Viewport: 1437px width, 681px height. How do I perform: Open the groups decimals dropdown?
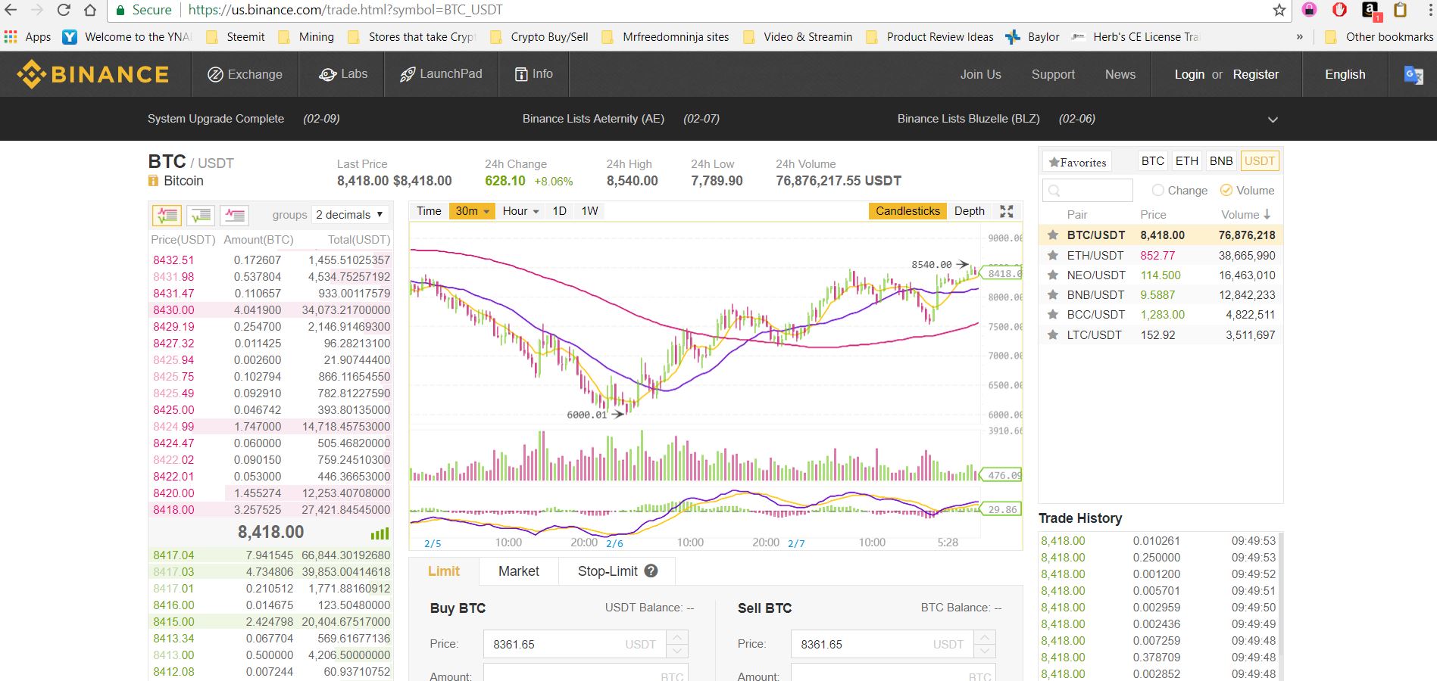(349, 215)
